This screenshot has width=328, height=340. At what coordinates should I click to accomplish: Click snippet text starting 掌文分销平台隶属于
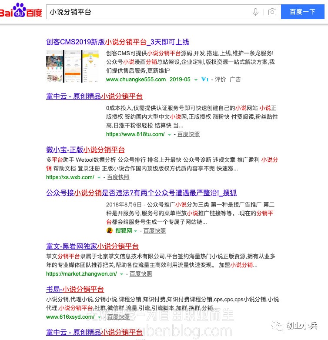tap(161, 260)
